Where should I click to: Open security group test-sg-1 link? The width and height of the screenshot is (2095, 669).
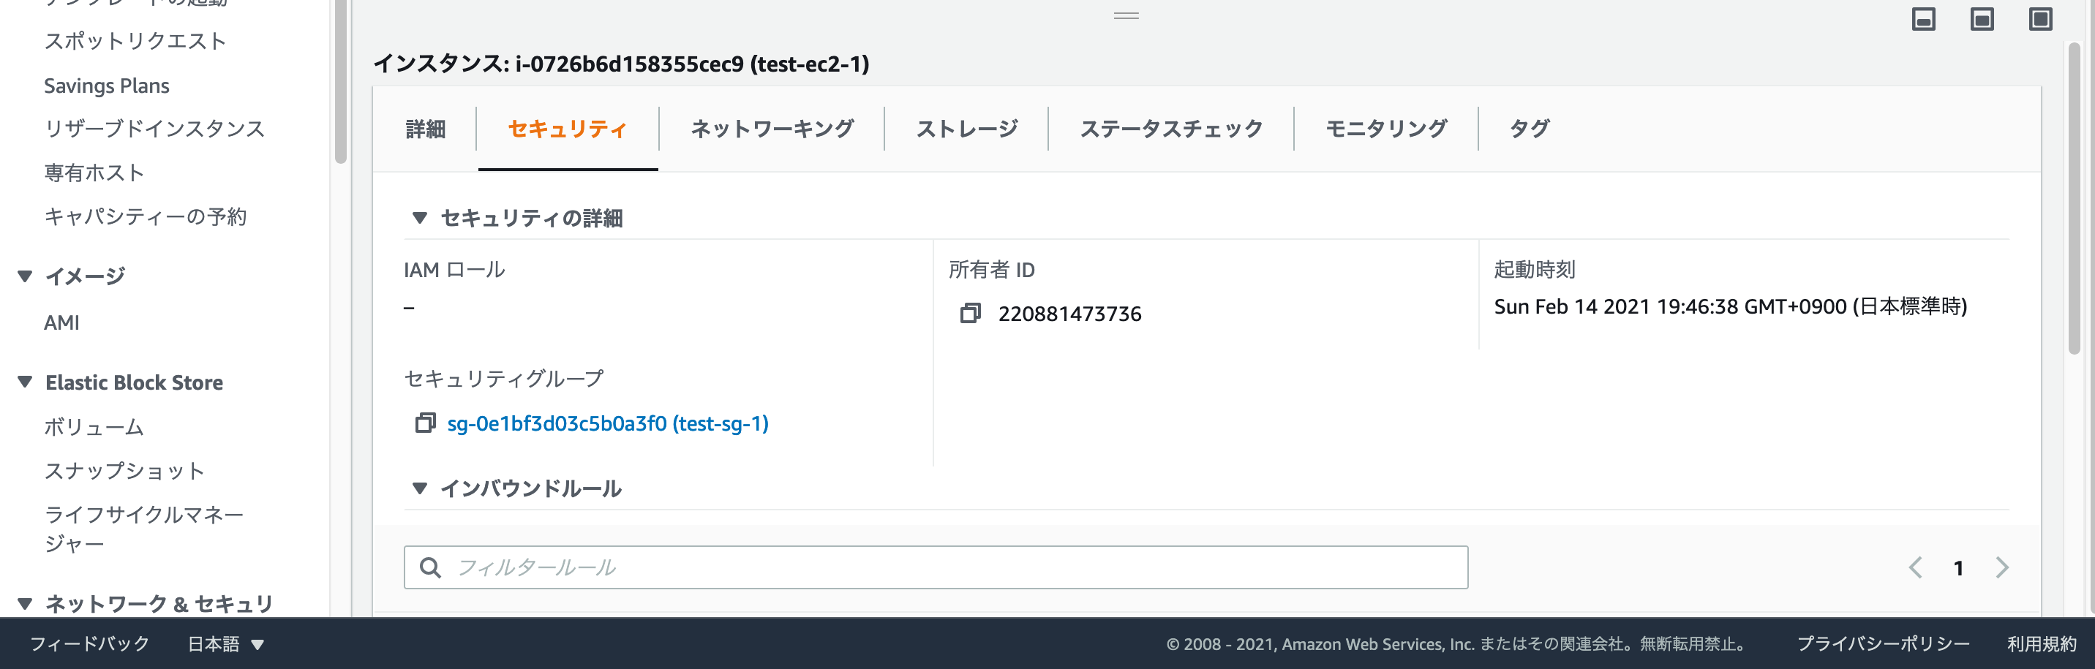coord(609,423)
